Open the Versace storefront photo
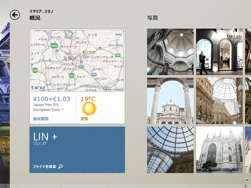The height and width of the screenshot is (188, 251). tap(219, 52)
